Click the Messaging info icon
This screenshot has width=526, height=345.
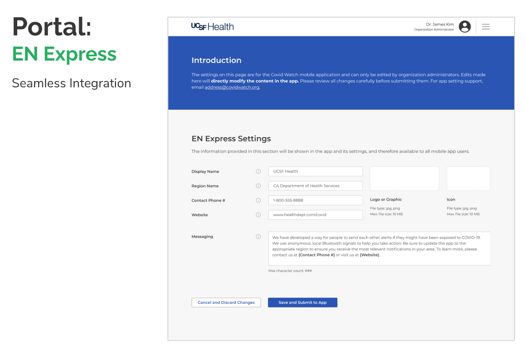[x=258, y=237]
